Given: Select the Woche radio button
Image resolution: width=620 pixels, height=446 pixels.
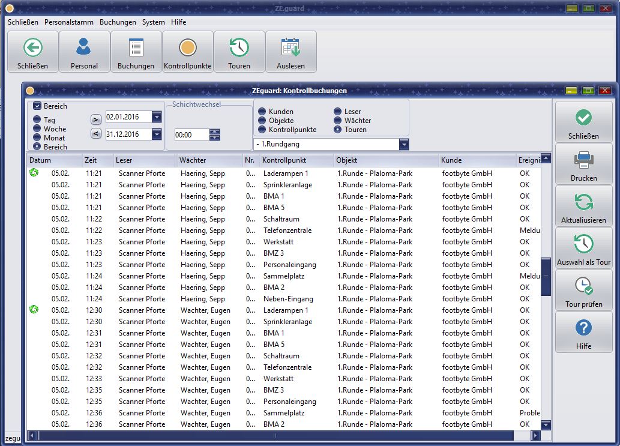Looking at the screenshot, I should tap(37, 128).
